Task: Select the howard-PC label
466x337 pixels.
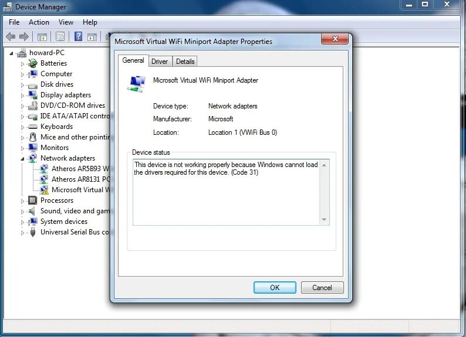Action: 47,53
